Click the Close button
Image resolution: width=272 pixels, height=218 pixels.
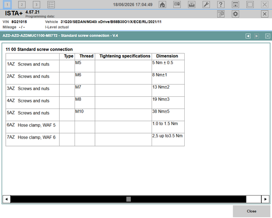(252, 211)
